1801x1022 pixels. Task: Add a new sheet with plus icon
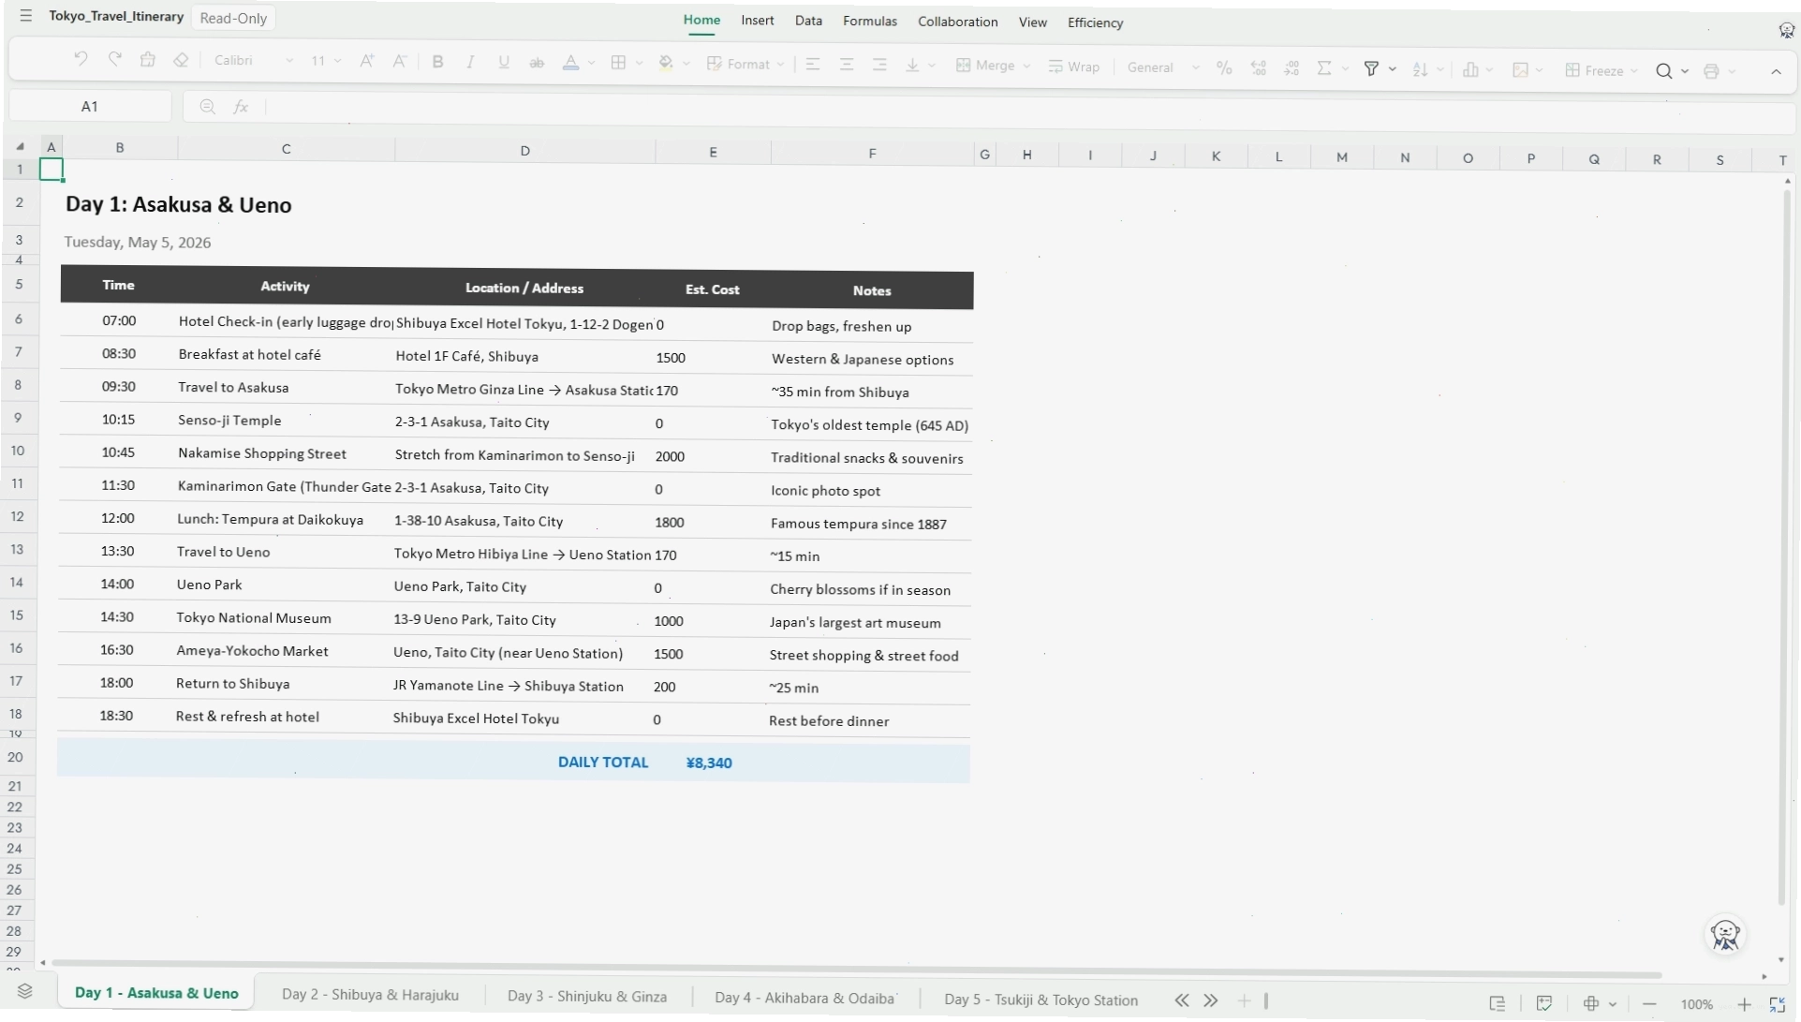[x=1244, y=1000]
